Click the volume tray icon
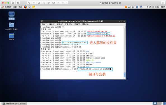166x105 pixels. [133, 7]
